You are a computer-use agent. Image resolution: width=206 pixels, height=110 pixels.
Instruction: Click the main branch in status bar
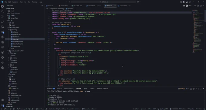point(7,109)
